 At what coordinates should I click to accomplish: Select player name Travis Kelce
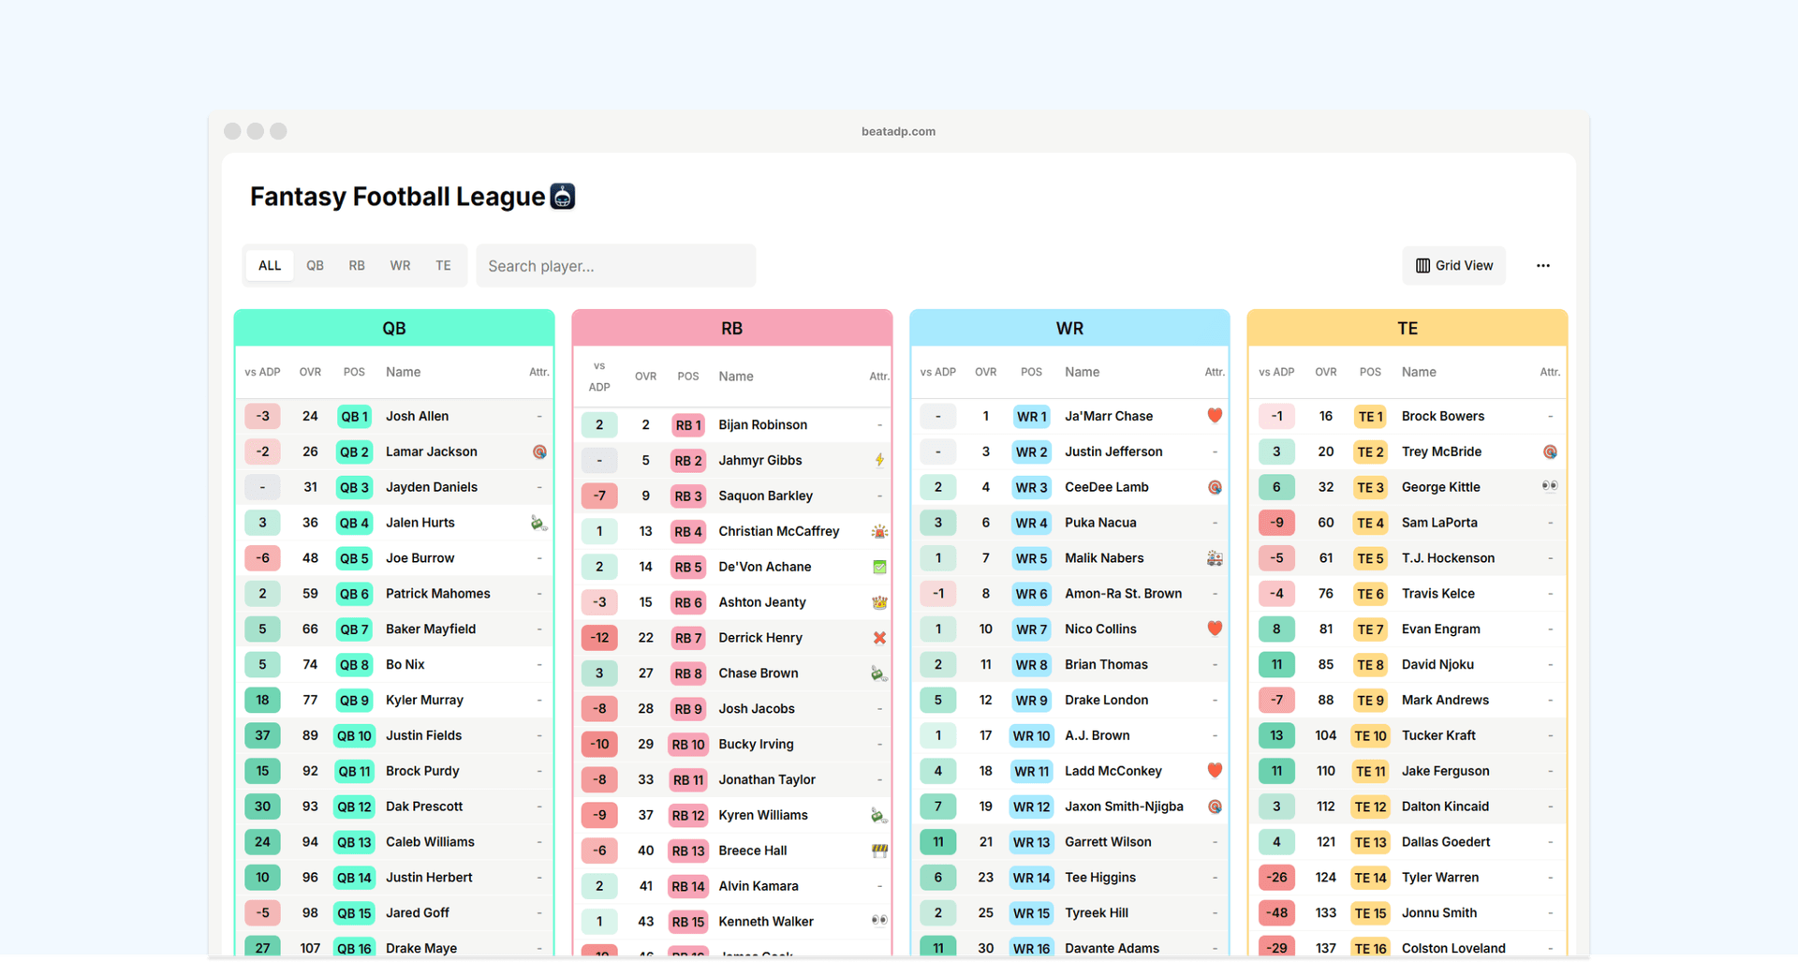tap(1437, 594)
